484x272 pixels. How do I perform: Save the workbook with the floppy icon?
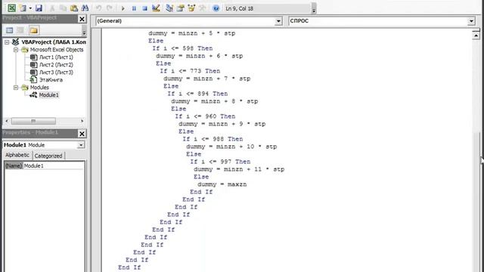[39, 8]
